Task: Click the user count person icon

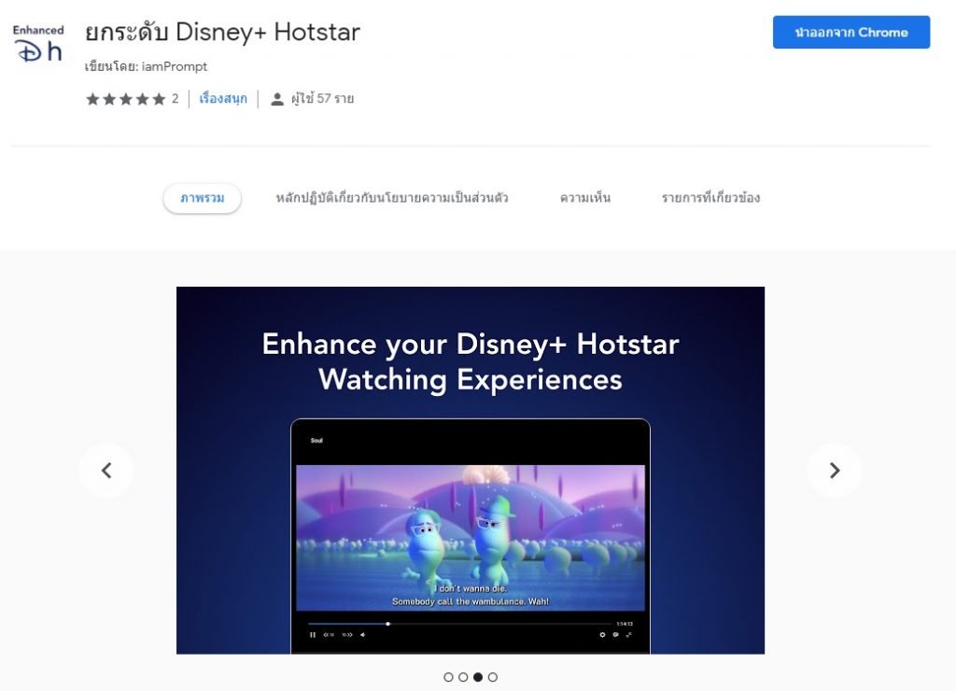Action: [x=276, y=99]
